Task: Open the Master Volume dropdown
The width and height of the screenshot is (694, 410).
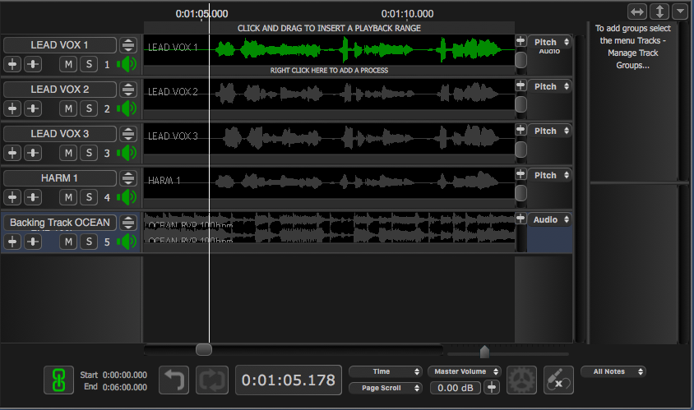Action: tap(465, 371)
